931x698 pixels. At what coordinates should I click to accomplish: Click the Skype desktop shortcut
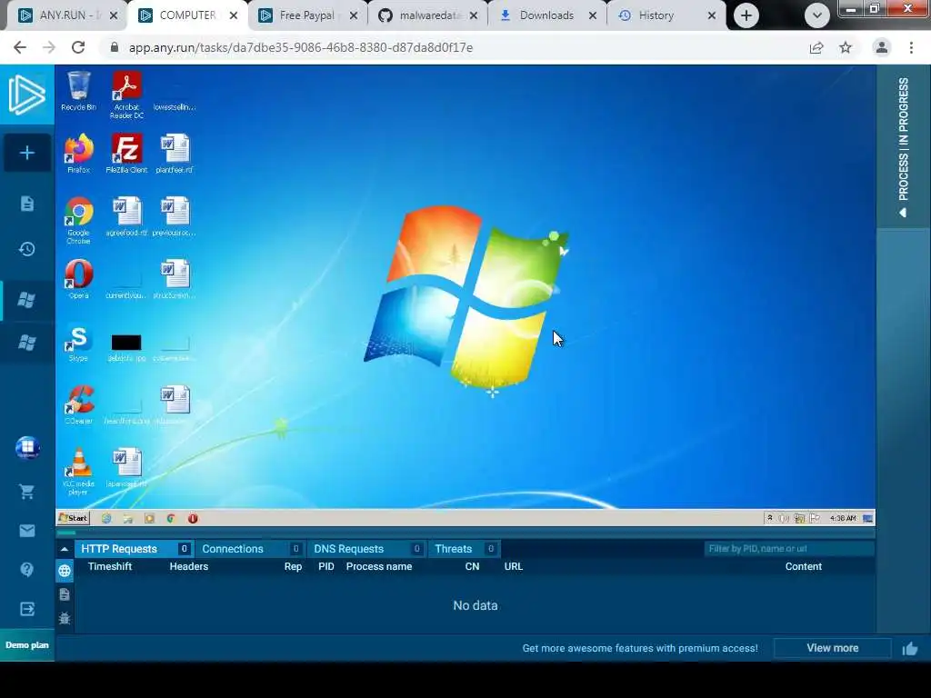(x=78, y=344)
